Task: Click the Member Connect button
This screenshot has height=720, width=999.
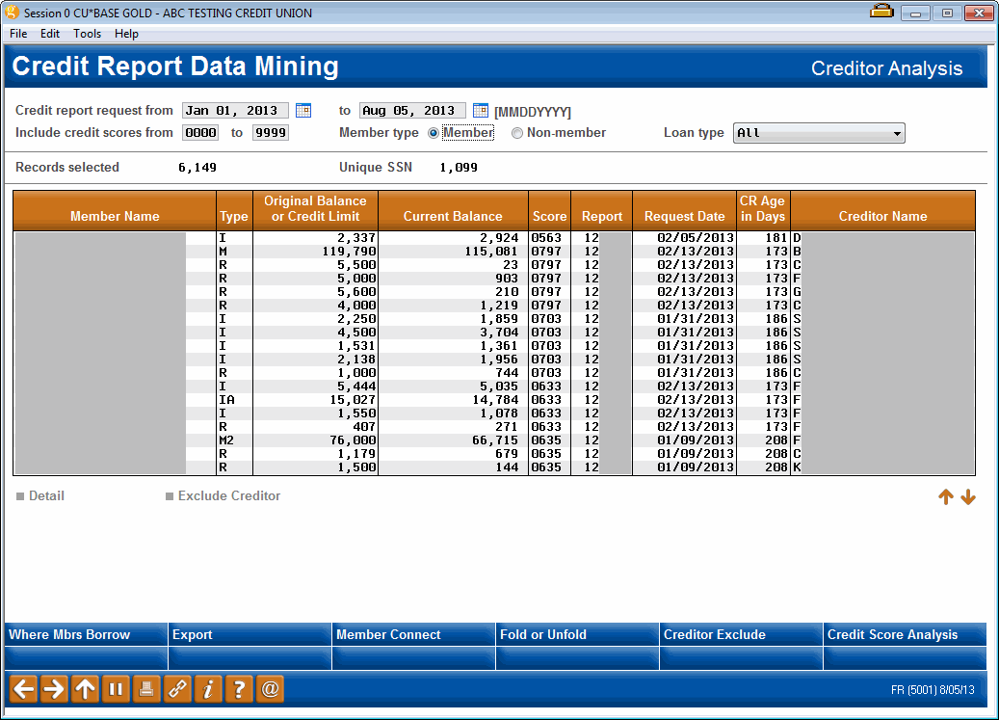Action: pos(413,634)
